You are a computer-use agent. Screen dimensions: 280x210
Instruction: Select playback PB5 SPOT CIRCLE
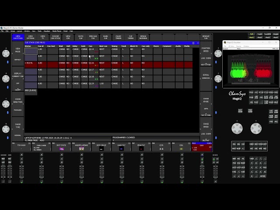pos(101,147)
